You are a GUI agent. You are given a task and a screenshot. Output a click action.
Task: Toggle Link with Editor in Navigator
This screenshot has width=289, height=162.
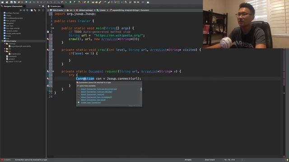[x=35, y=10]
